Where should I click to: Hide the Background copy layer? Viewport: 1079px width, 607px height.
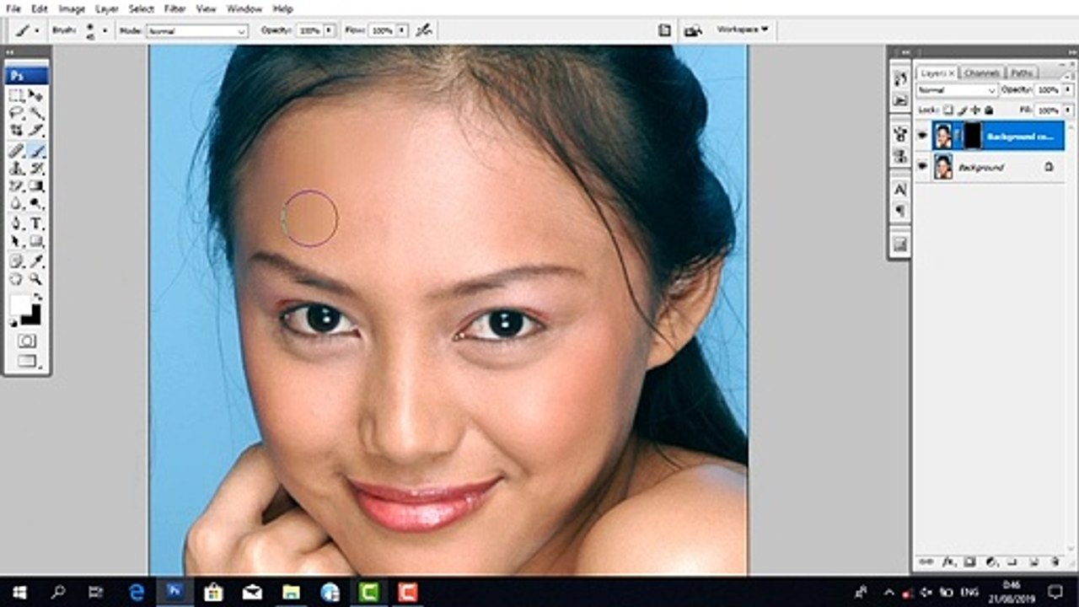[922, 136]
